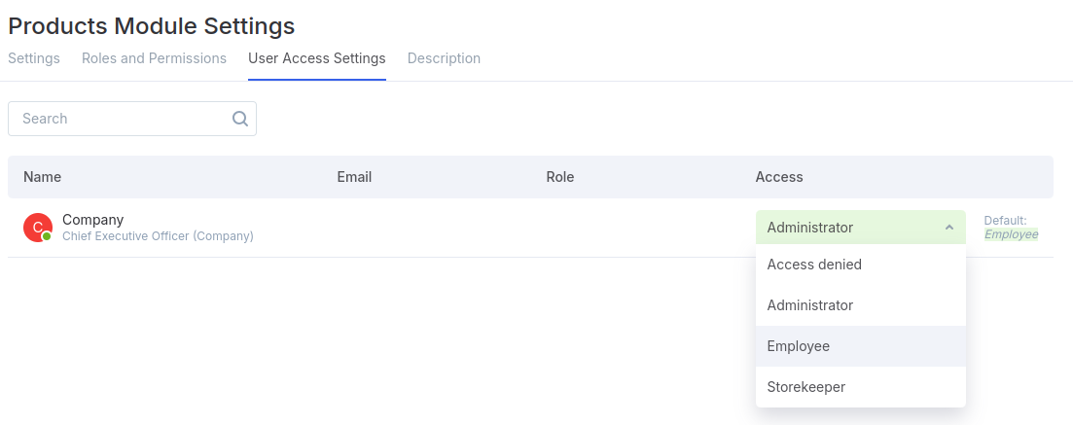Click Chief Executive Officer (Company) subtitle
The width and height of the screenshot is (1073, 425).
(x=158, y=236)
